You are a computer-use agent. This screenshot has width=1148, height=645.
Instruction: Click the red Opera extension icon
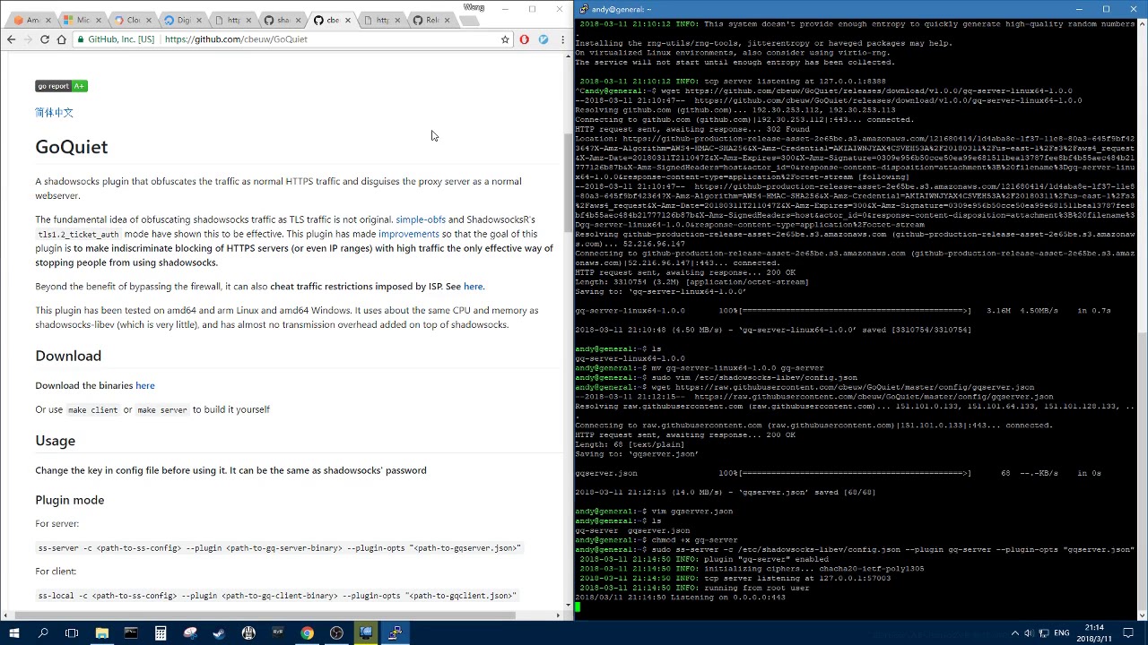pos(524,39)
